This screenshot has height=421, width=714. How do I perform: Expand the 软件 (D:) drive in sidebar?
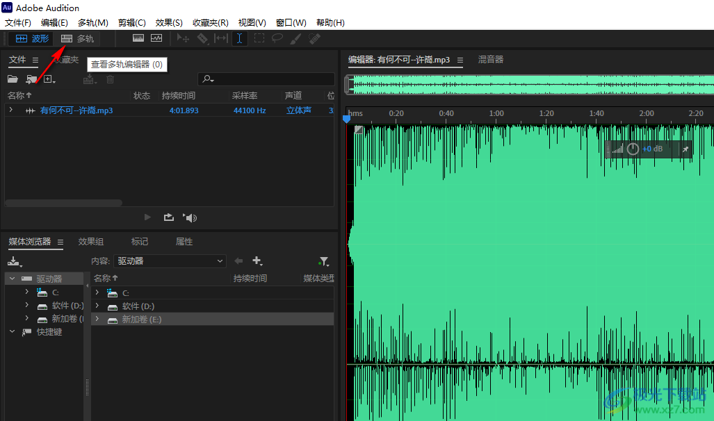pyautogui.click(x=26, y=305)
